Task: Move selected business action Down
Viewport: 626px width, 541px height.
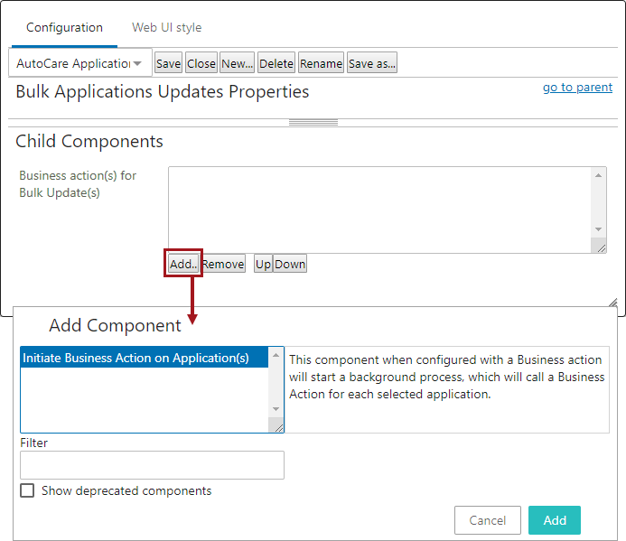Action: click(x=290, y=264)
